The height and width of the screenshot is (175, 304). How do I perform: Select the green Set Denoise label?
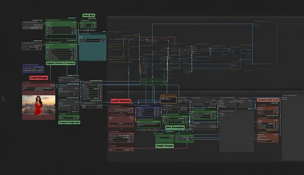click(175, 127)
